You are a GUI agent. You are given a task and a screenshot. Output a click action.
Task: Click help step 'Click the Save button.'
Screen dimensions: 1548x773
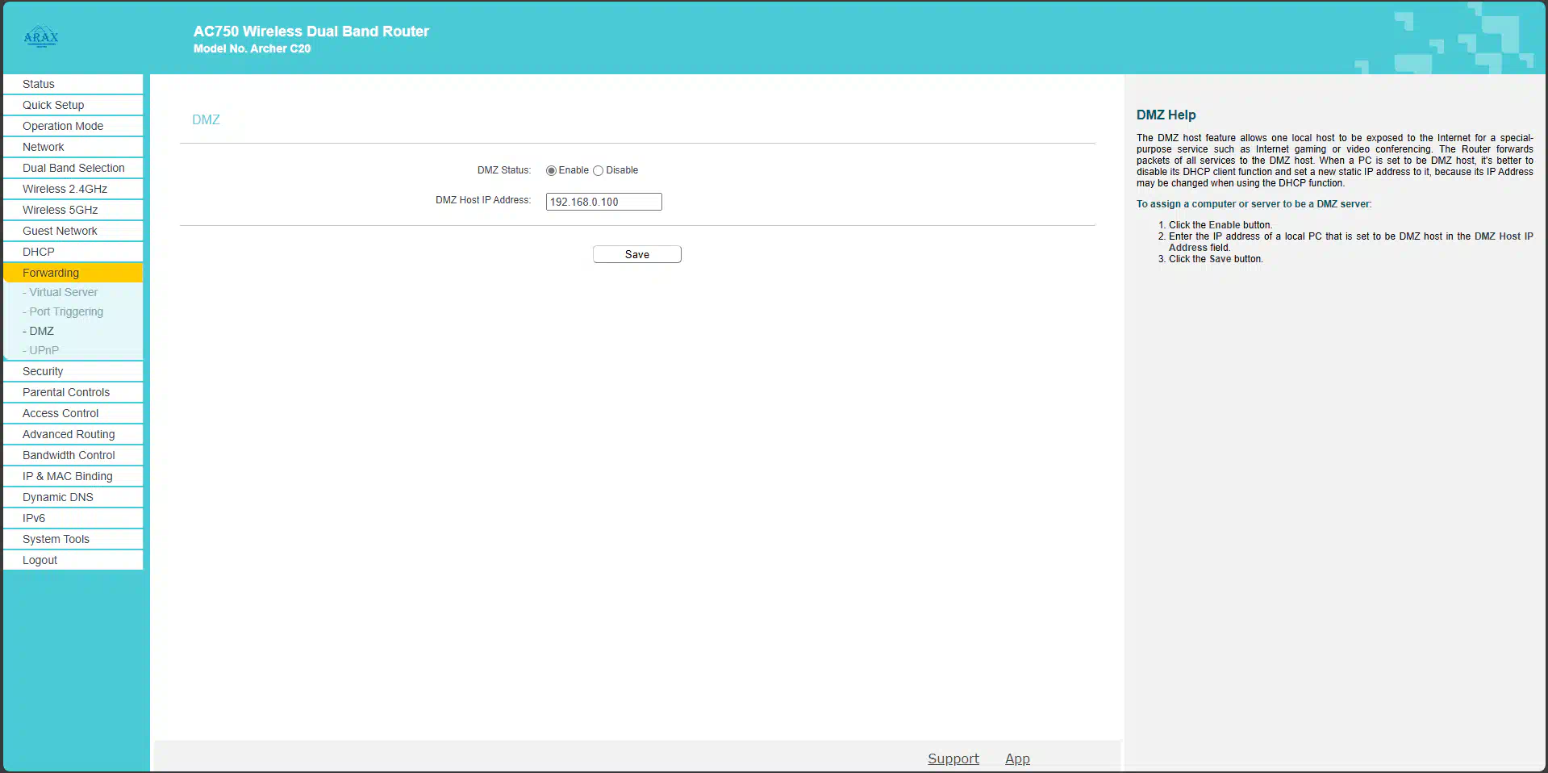tap(1216, 259)
